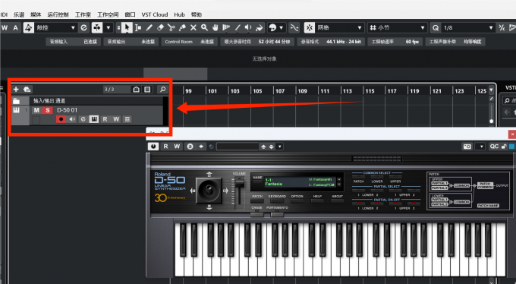Select the Erase tool
Screen dimensions: 516x284
[160, 27]
